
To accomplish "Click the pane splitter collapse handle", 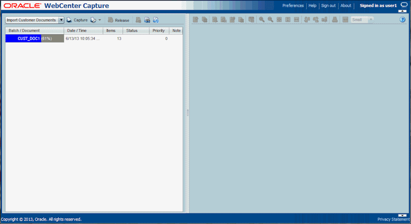I will coord(188,113).
